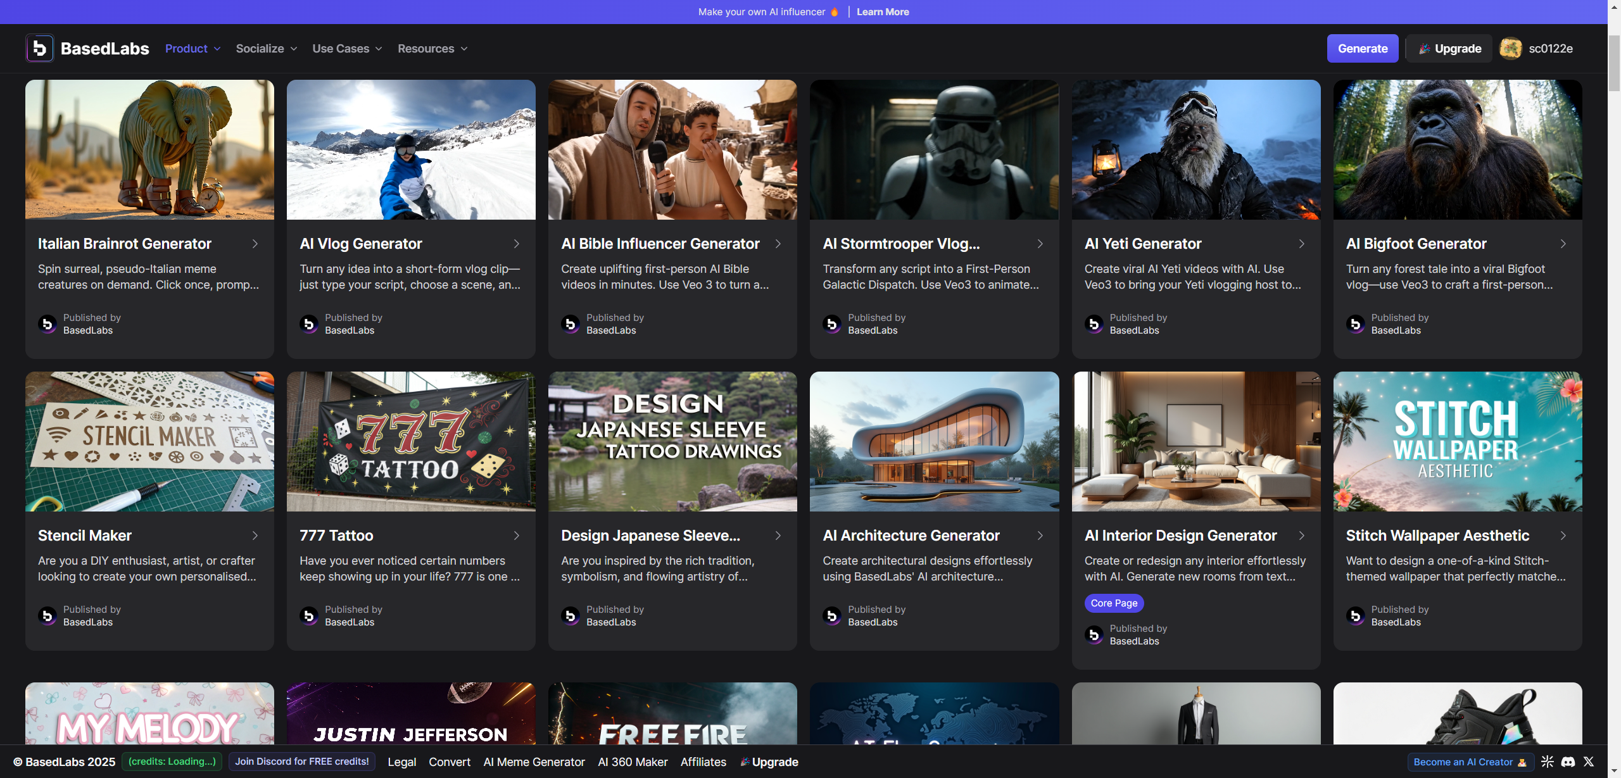Viewport: 1621px width, 778px height.
Task: Click the arrow next to Stitch Wallpaper Aesthetic
Action: point(1563,536)
